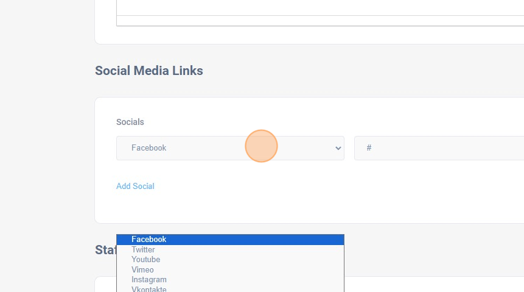Click the Socials field label
The height and width of the screenshot is (292, 524).
[x=130, y=122]
